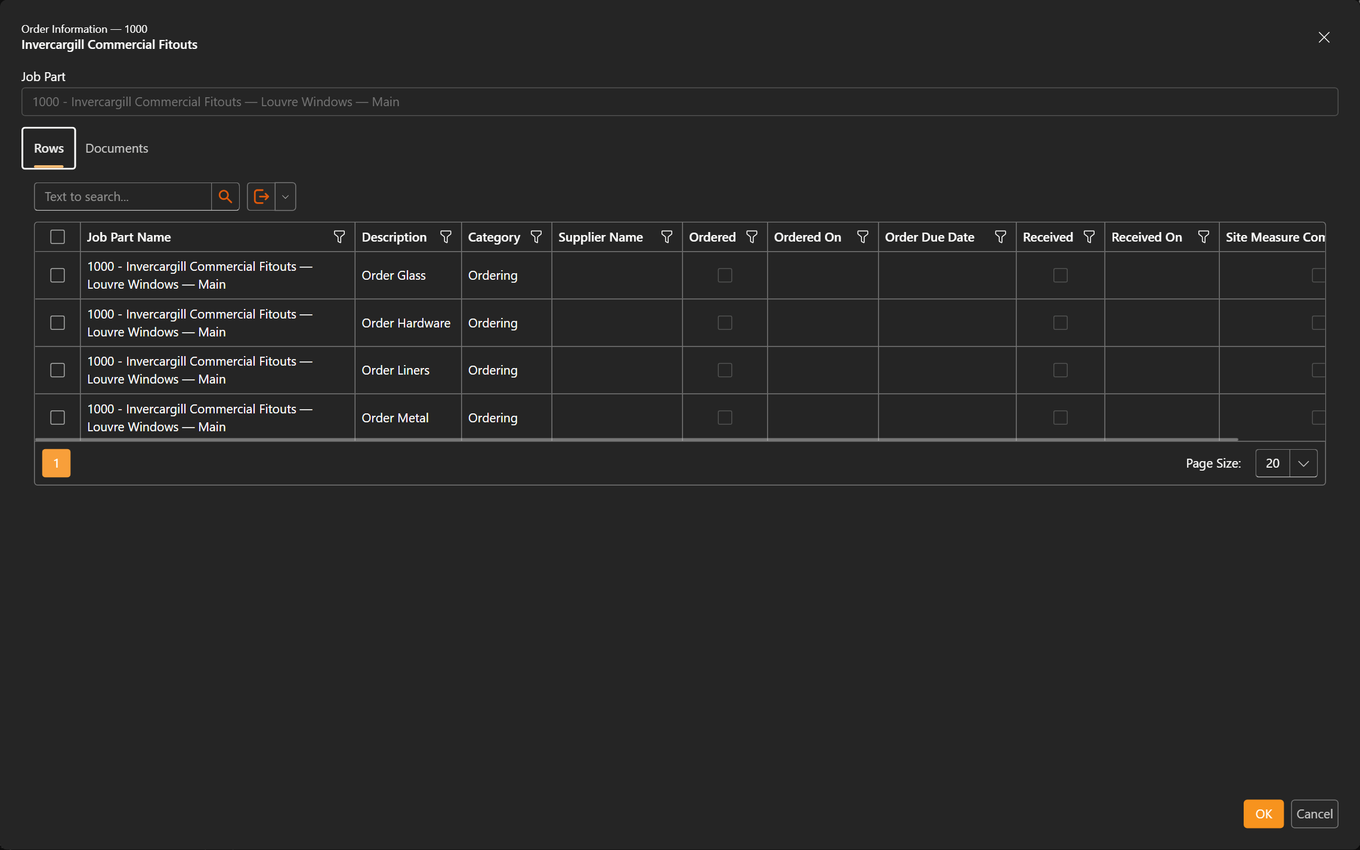Screen dimensions: 1360x850
Task: Switch to the Rows tab
Action: click(49, 148)
